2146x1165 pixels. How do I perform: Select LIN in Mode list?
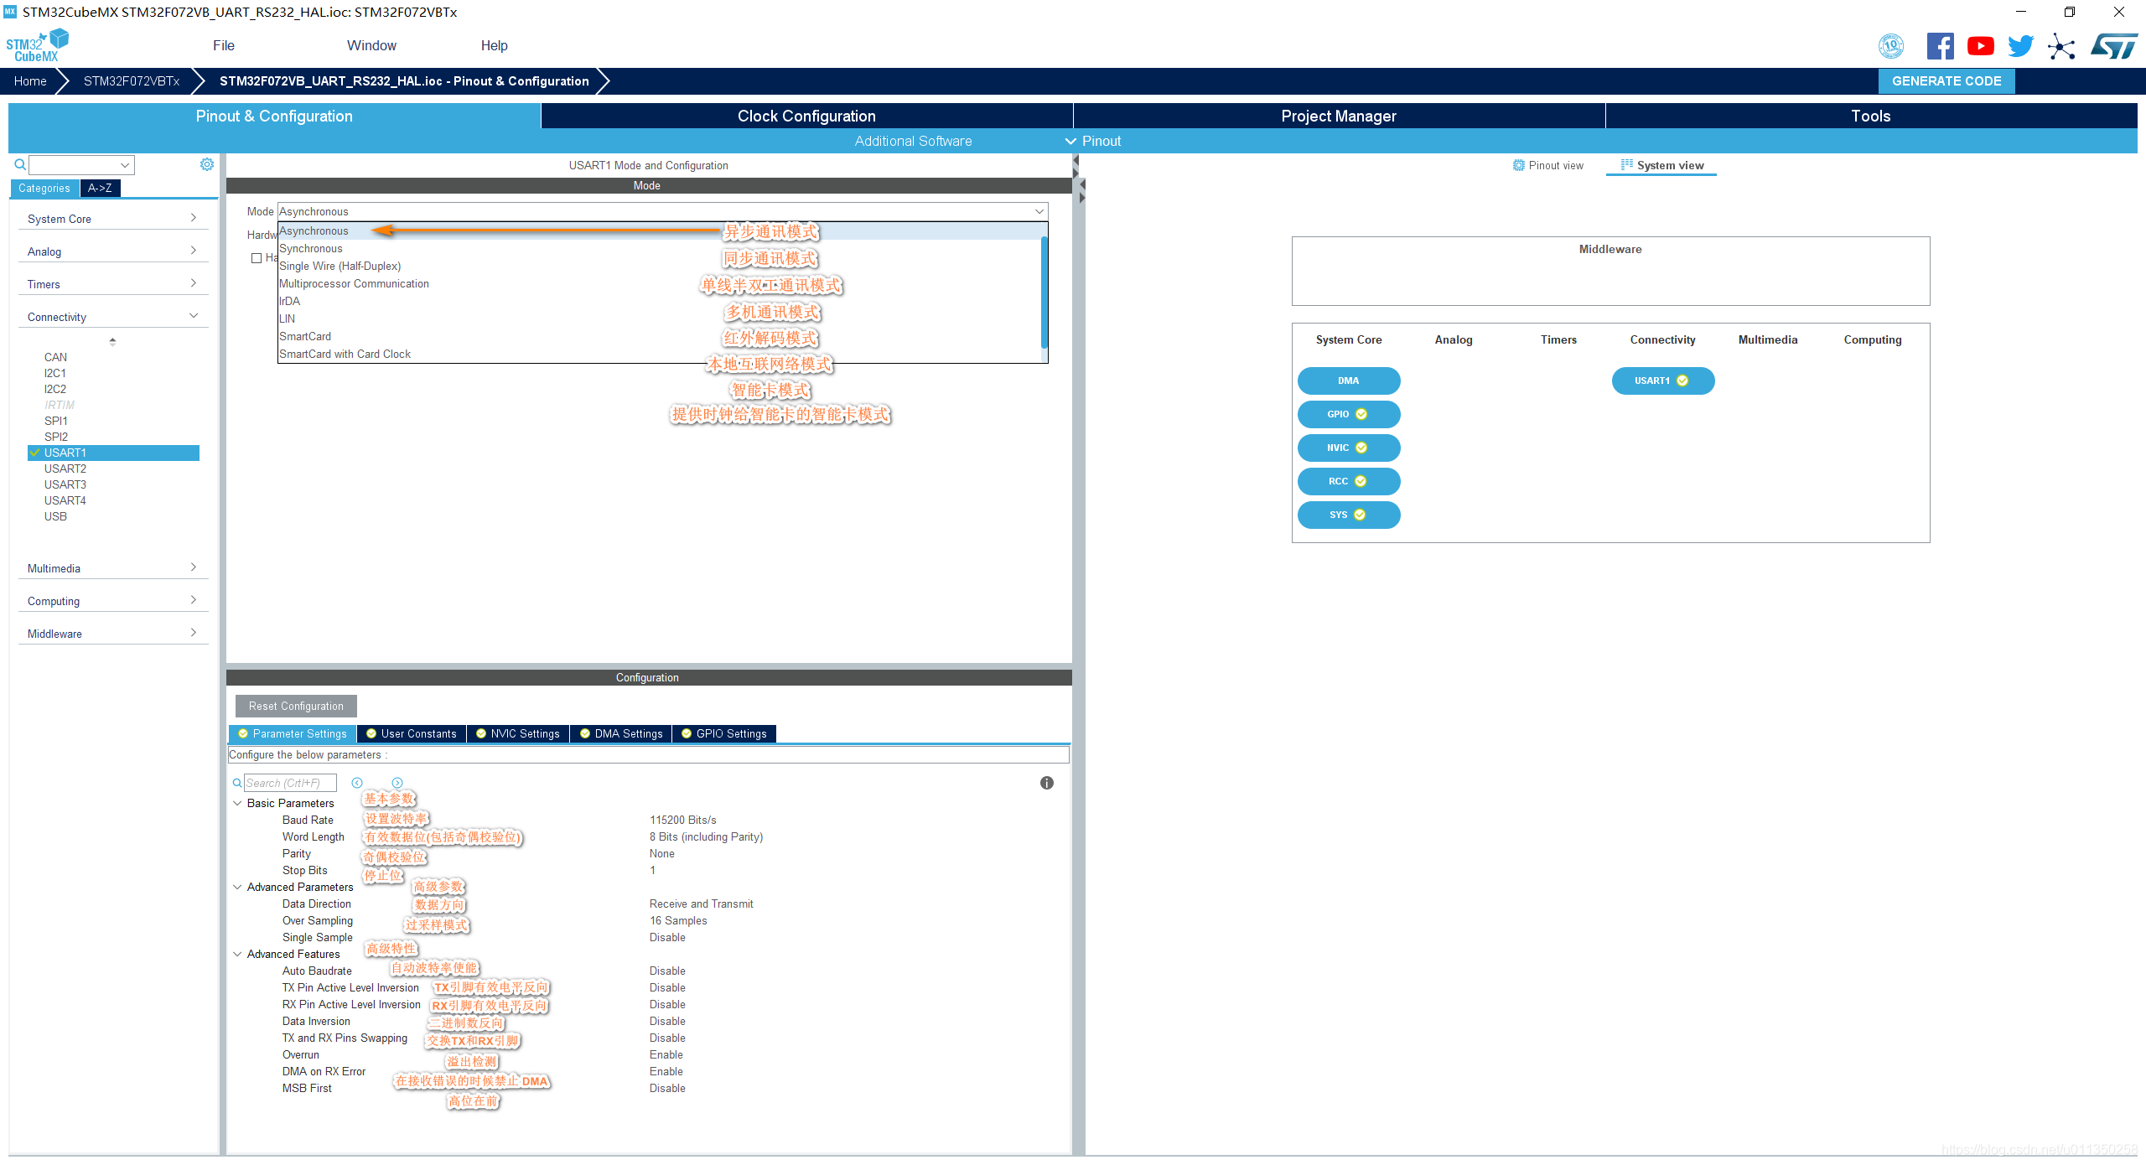pos(659,318)
